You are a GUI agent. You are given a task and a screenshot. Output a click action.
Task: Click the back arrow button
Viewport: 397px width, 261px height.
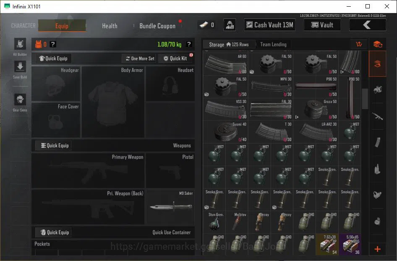(367, 25)
